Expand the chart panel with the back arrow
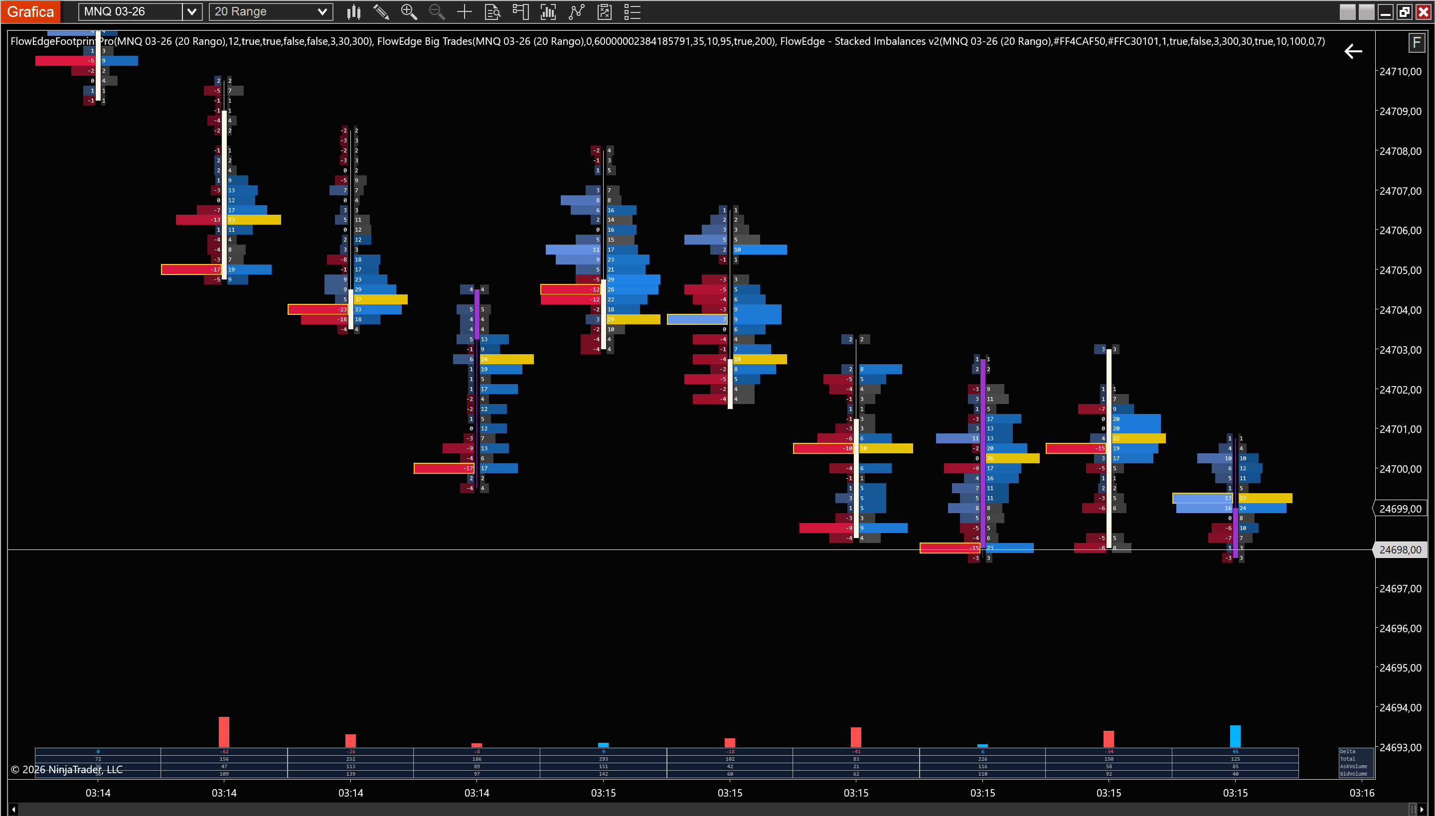The image size is (1435, 816). pyautogui.click(x=1353, y=51)
